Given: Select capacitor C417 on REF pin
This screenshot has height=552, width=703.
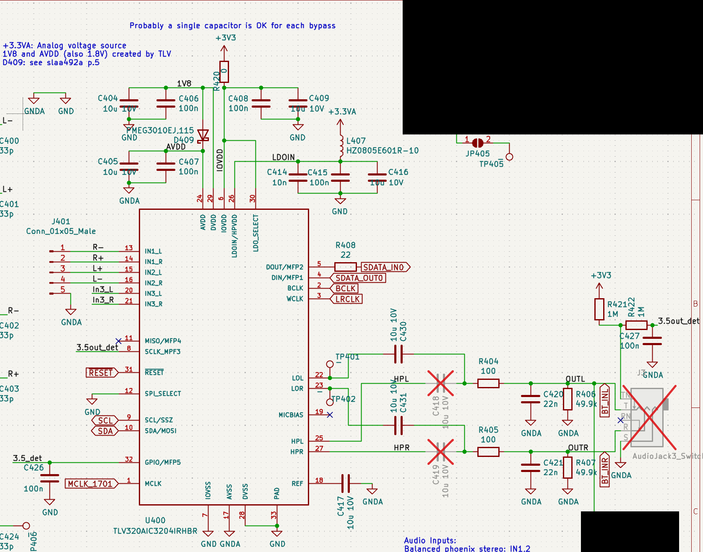Looking at the screenshot, I should tap(346, 483).
